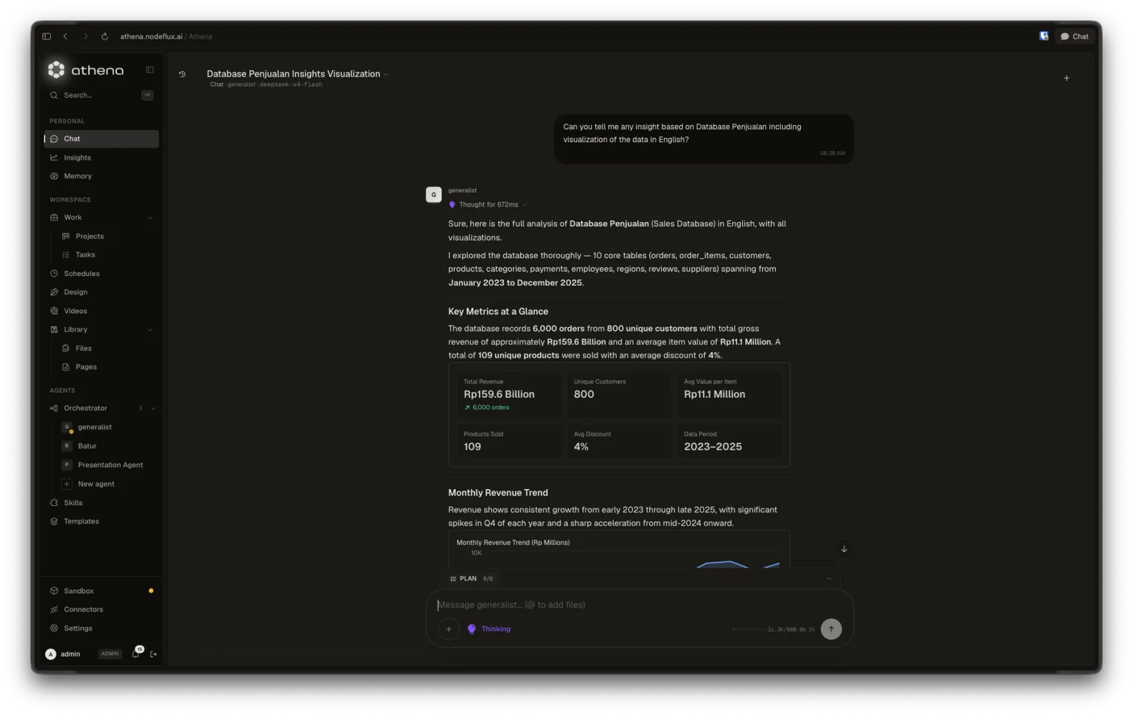This screenshot has width=1133, height=715.
Task: Click the PLAN list icon
Action: point(453,579)
